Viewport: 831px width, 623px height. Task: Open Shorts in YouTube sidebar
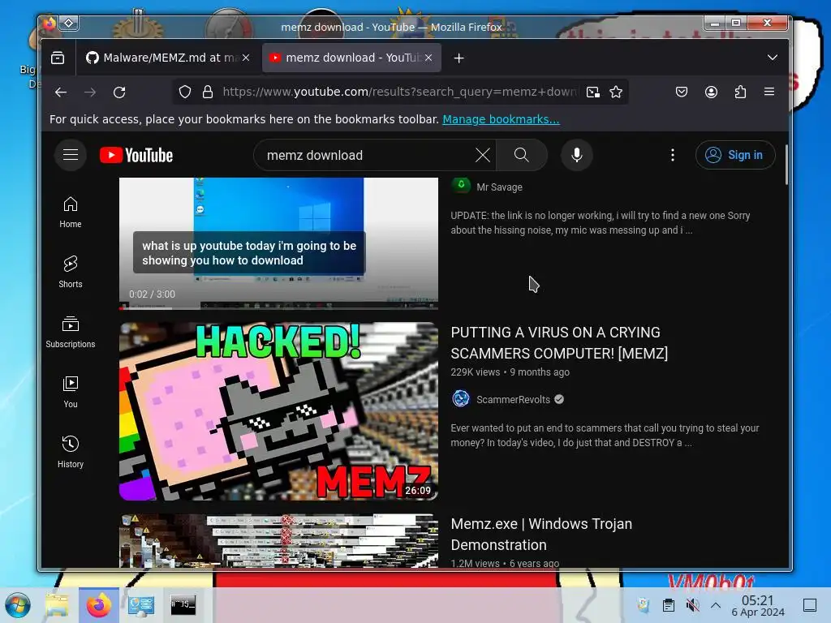coord(71,273)
